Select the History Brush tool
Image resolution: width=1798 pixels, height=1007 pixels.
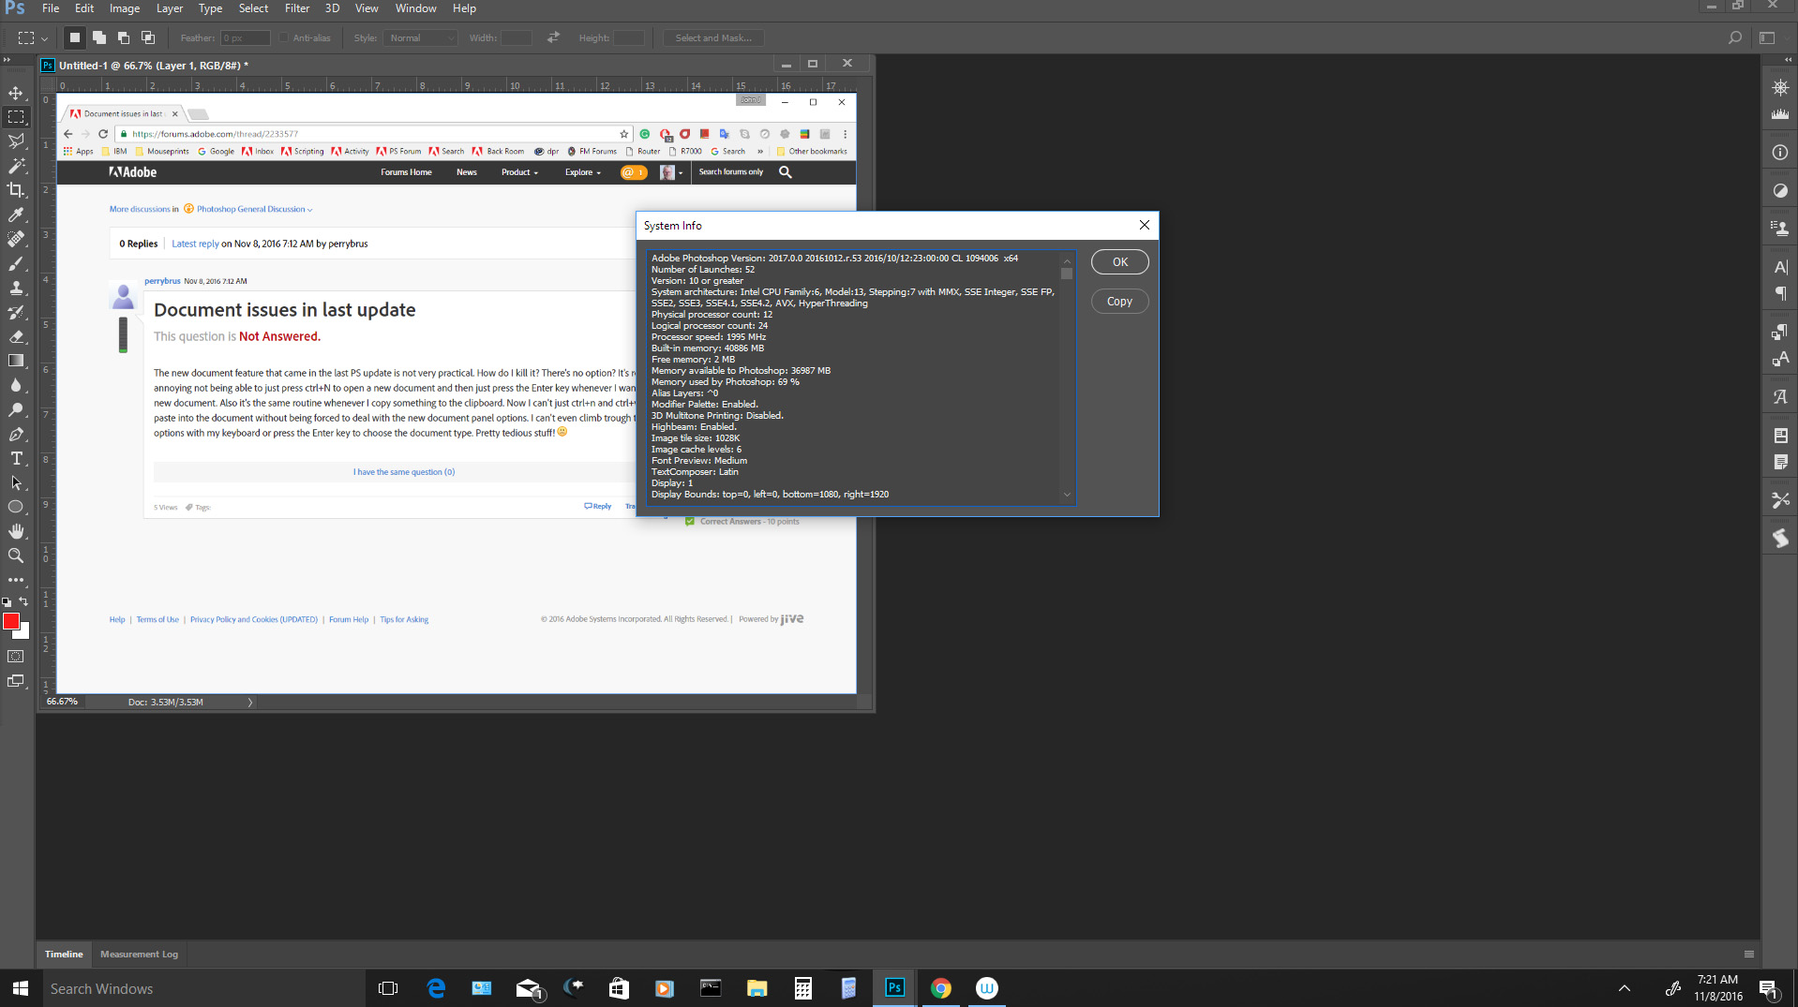tap(16, 312)
